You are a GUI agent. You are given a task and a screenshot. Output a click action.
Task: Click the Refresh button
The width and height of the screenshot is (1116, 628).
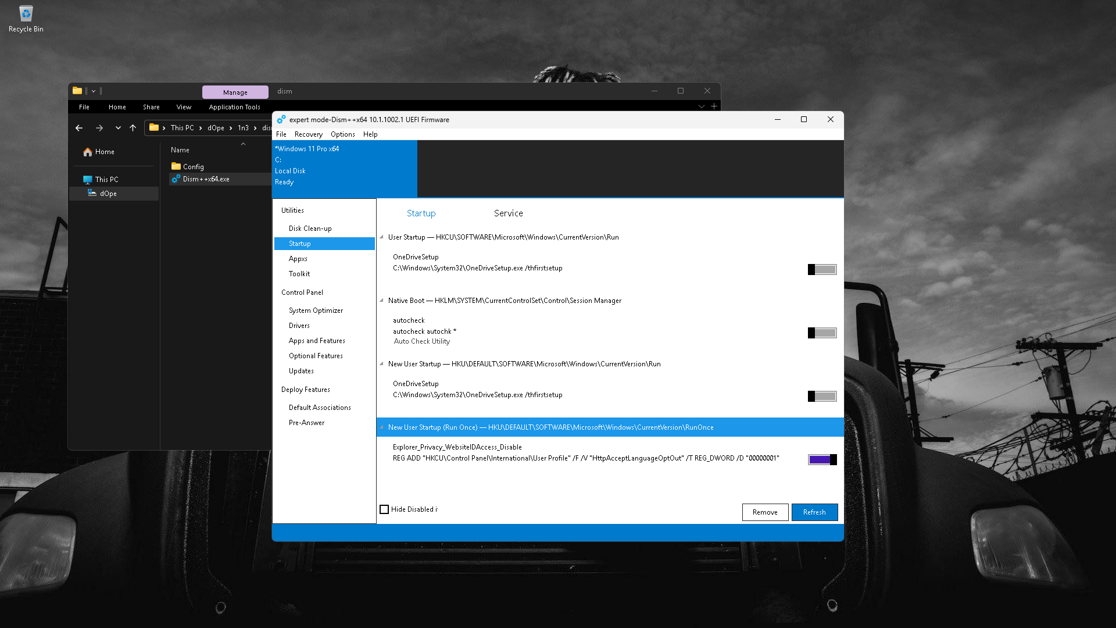click(x=814, y=512)
